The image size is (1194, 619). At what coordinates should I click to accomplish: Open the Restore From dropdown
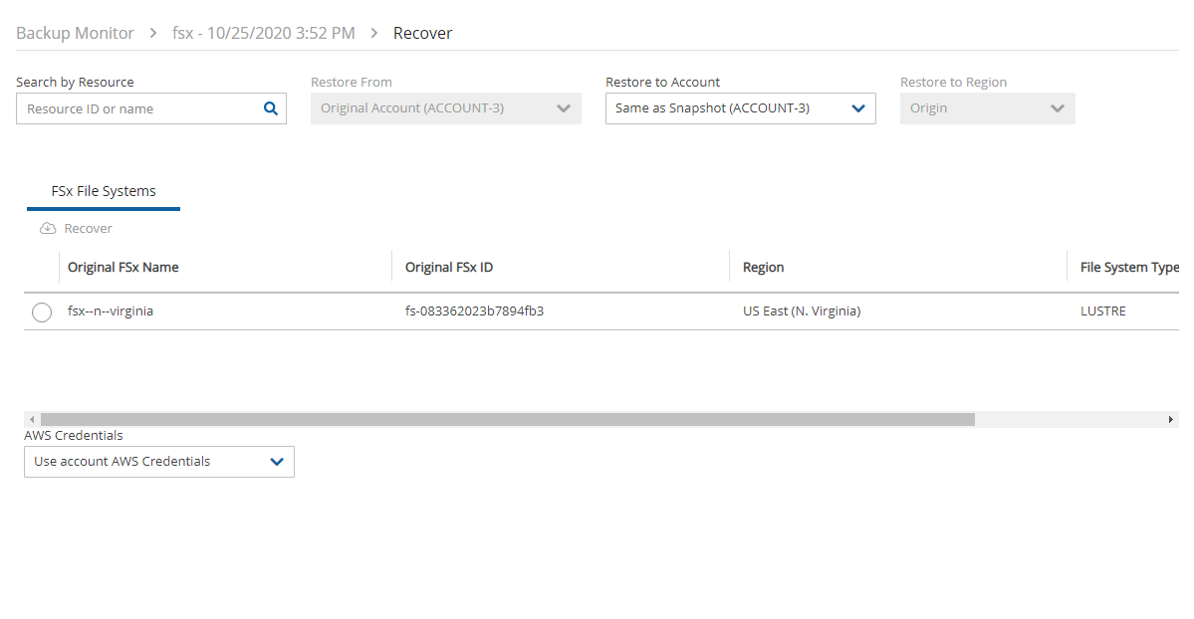click(x=445, y=108)
